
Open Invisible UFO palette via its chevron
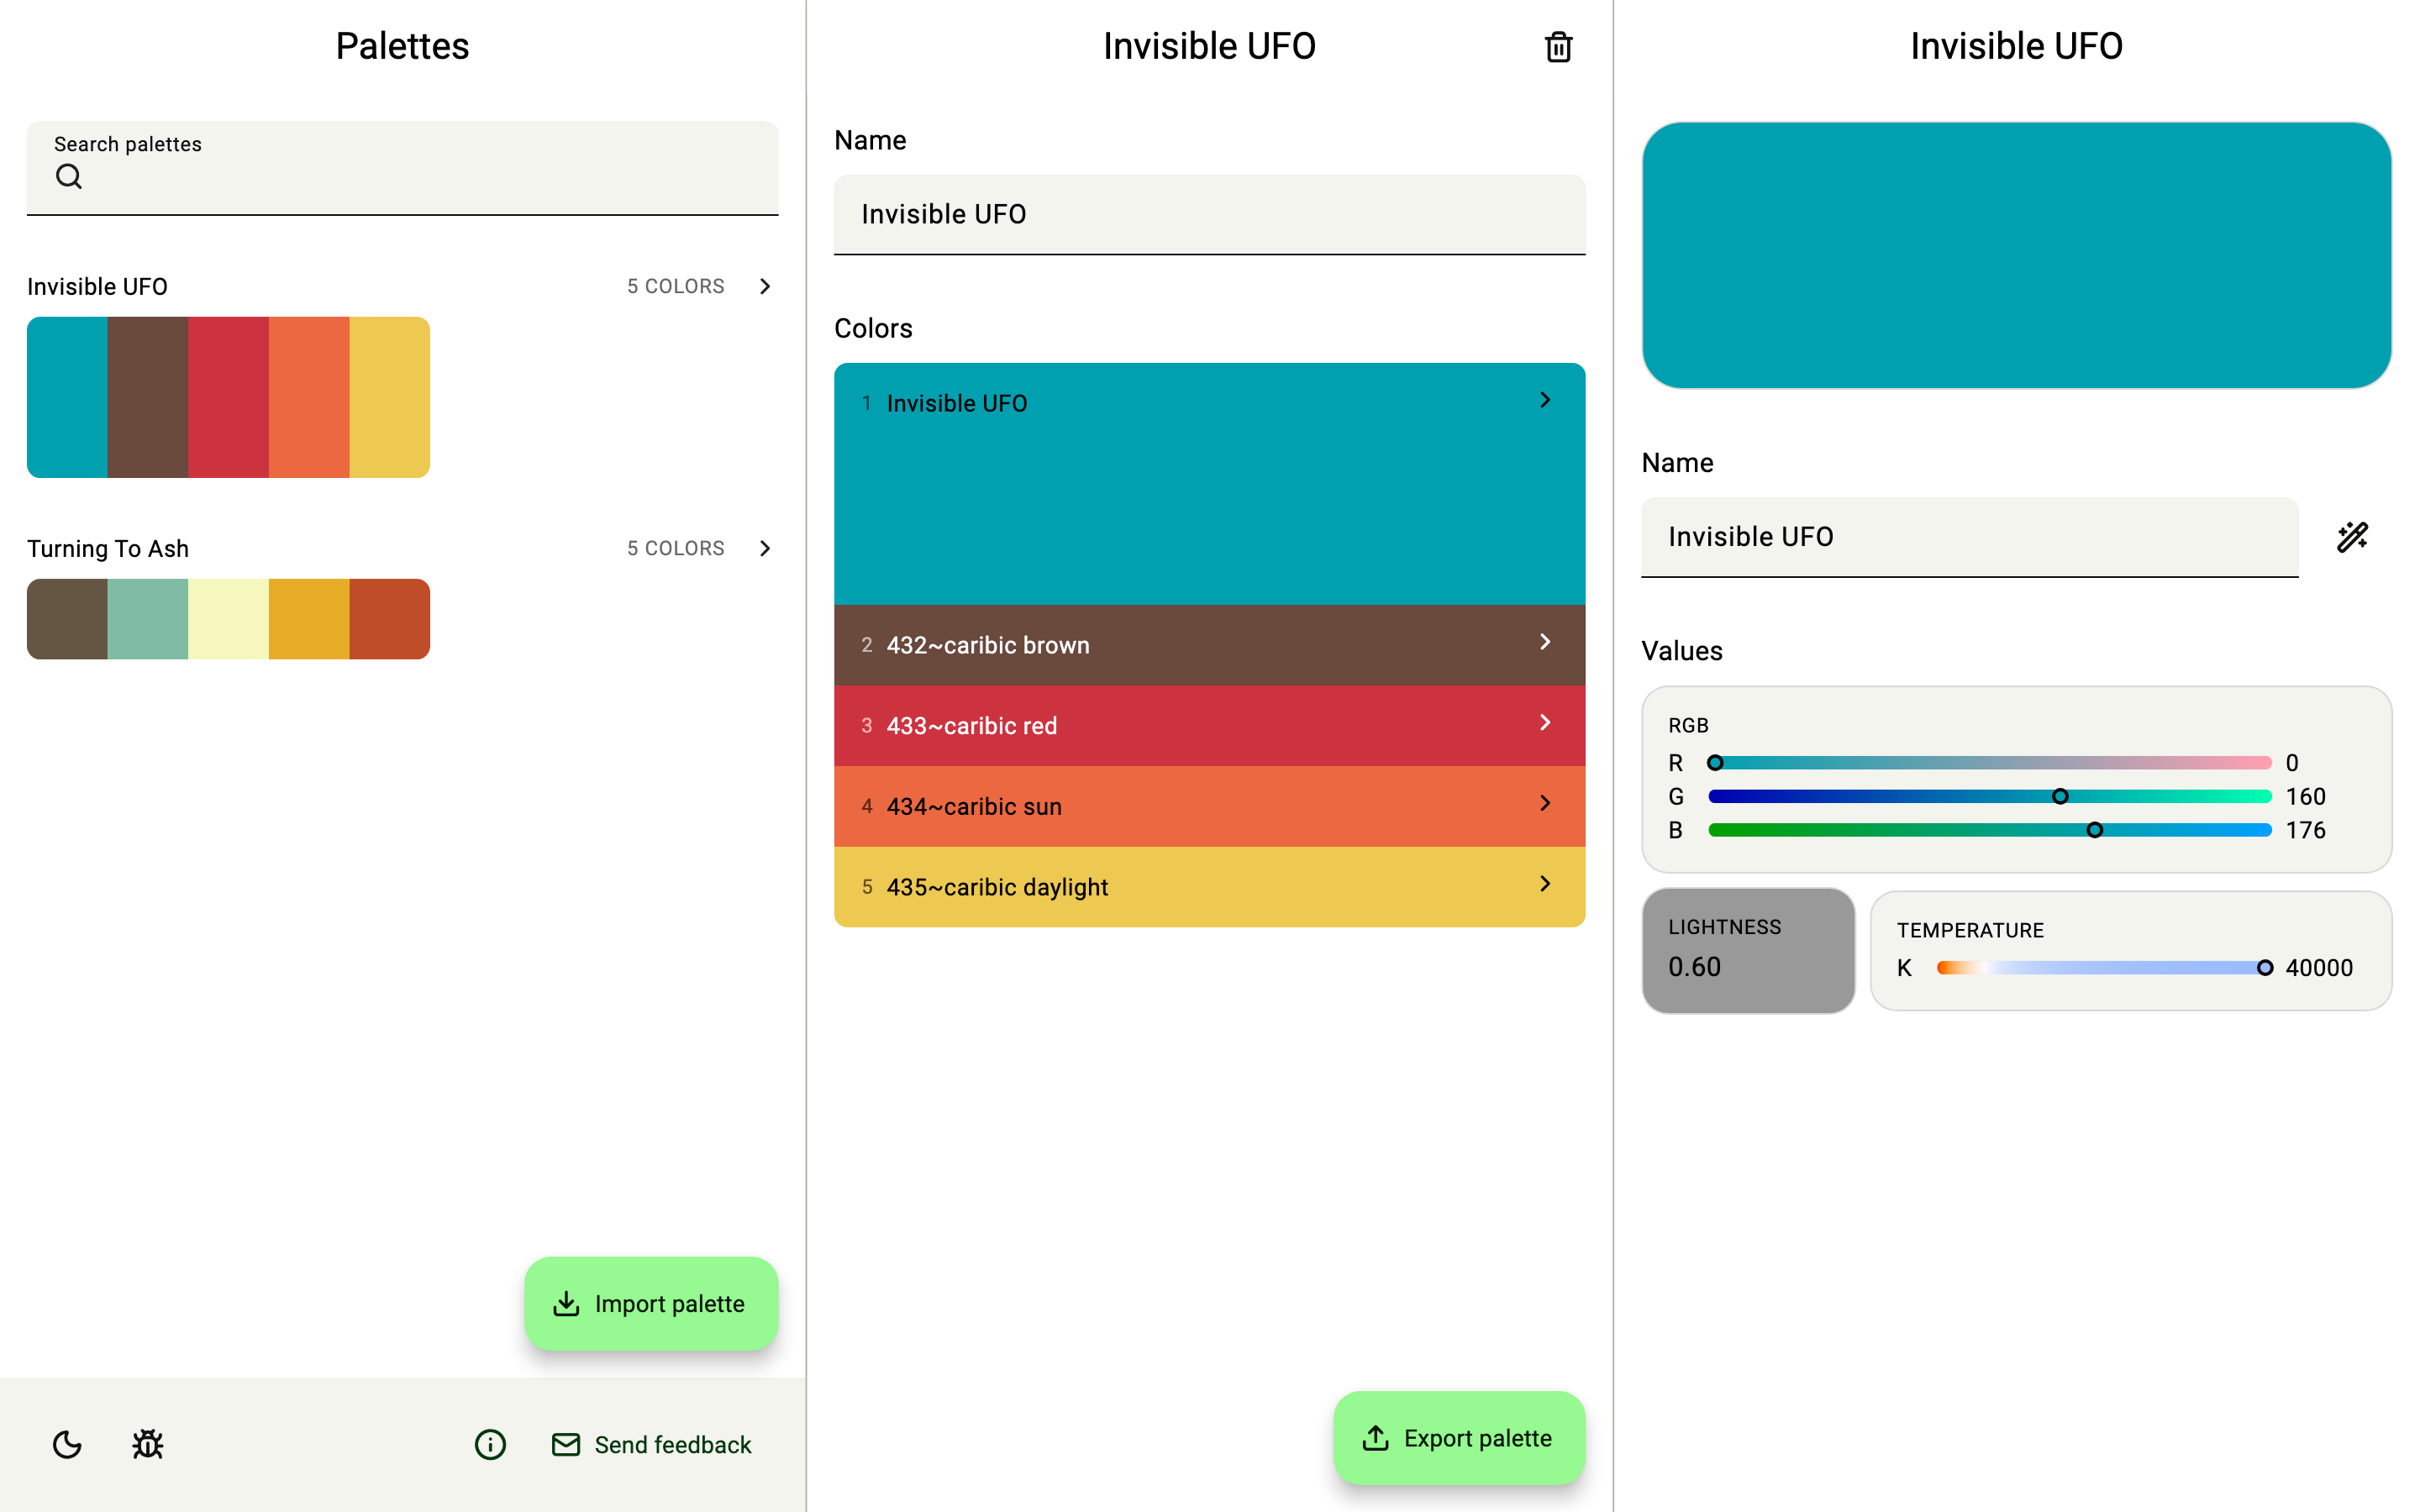765,287
